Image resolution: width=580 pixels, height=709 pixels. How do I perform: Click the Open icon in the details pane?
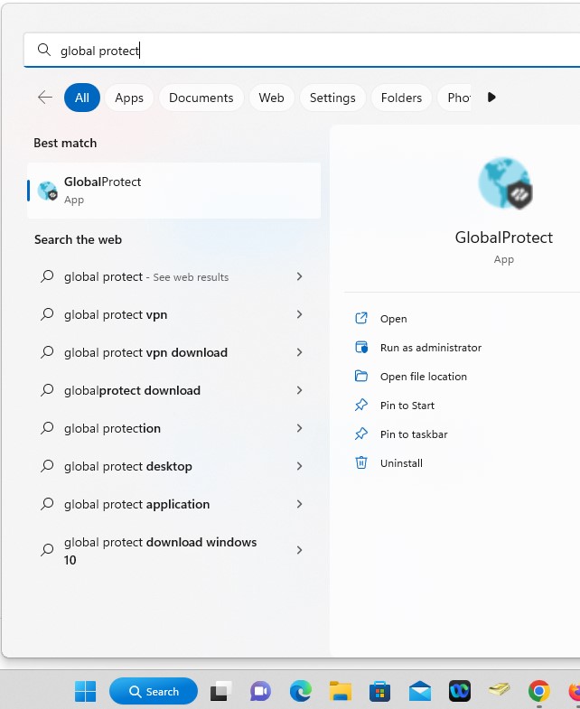[x=361, y=318]
